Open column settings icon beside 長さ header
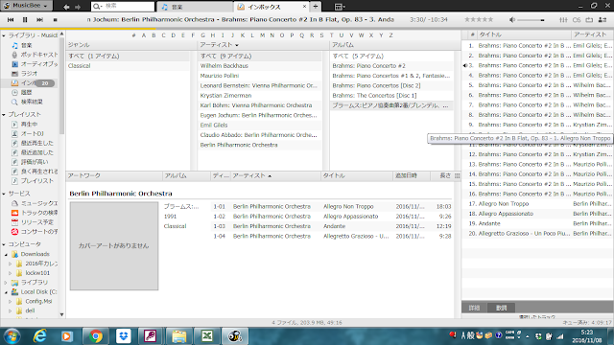The image size is (614, 345). coord(457,175)
